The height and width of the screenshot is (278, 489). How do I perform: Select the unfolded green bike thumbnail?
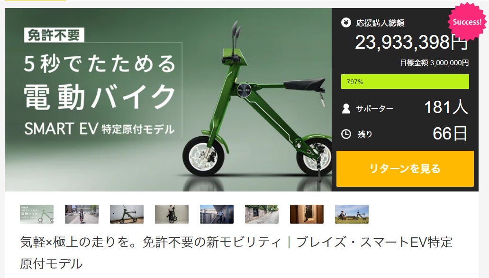127,214
